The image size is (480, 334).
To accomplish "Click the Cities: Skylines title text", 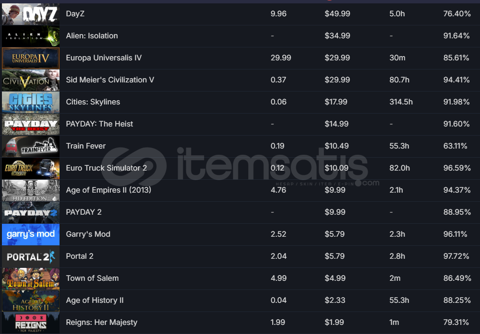I will (93, 102).
